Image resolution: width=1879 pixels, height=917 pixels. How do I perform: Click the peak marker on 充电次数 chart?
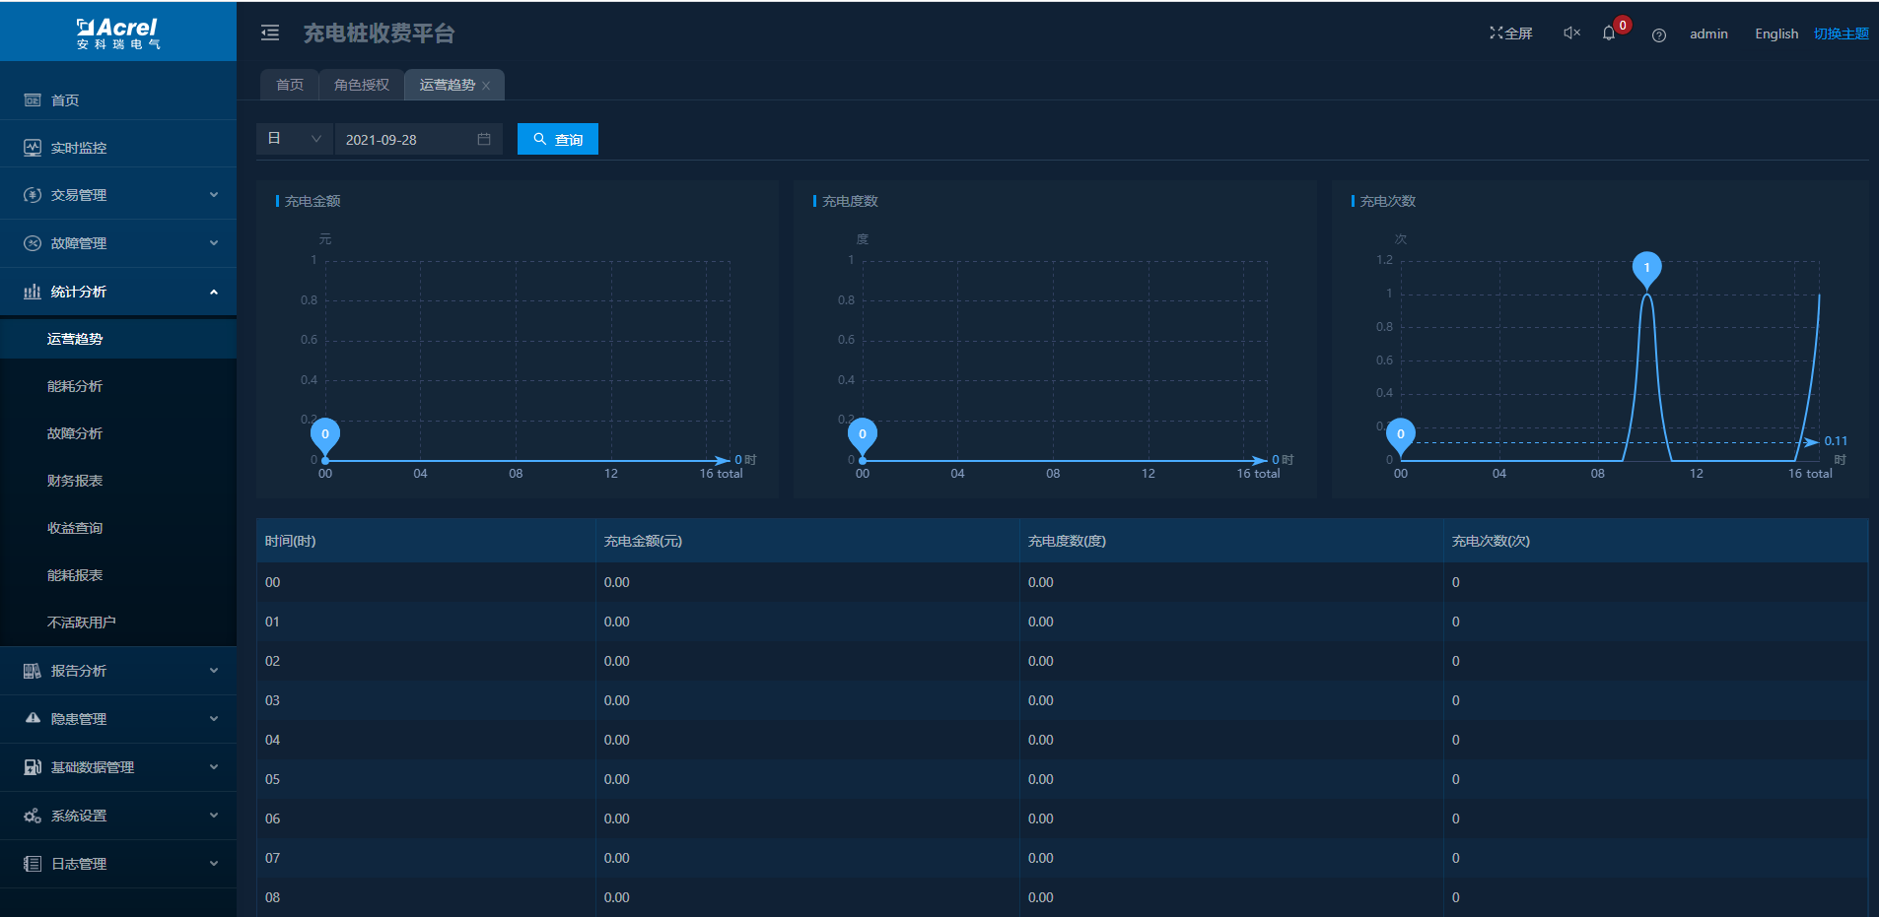pyautogui.click(x=1646, y=269)
